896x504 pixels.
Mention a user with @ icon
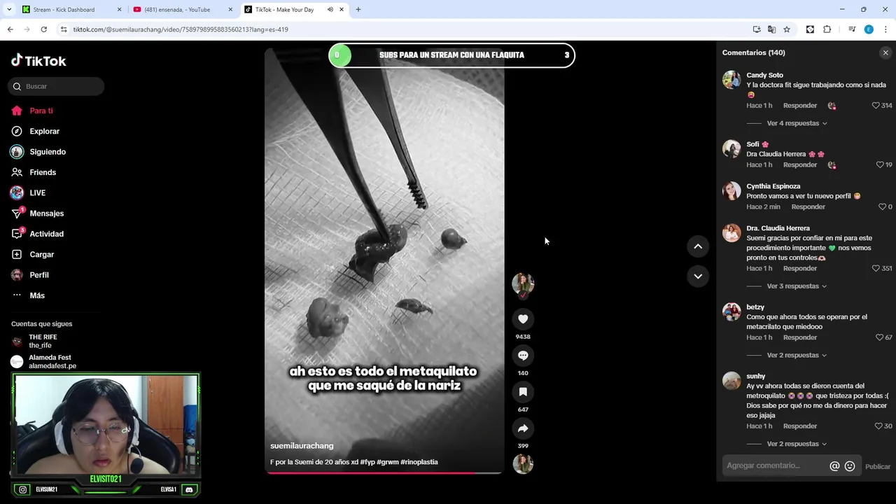[x=834, y=466]
